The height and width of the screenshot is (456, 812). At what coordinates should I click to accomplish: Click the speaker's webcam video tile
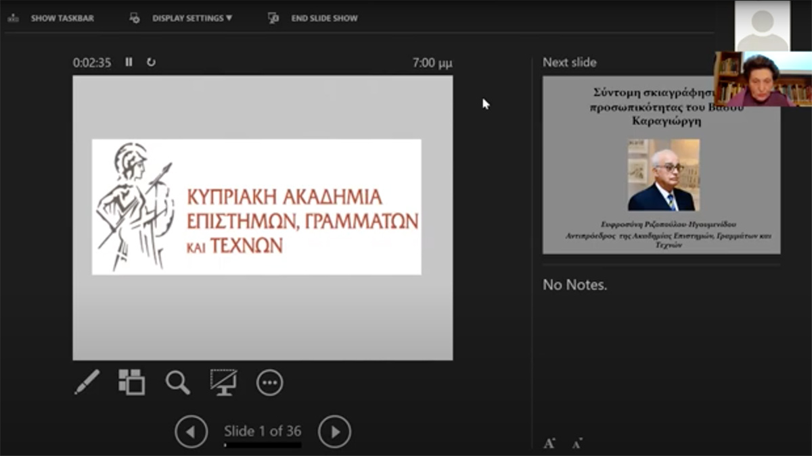[763, 79]
